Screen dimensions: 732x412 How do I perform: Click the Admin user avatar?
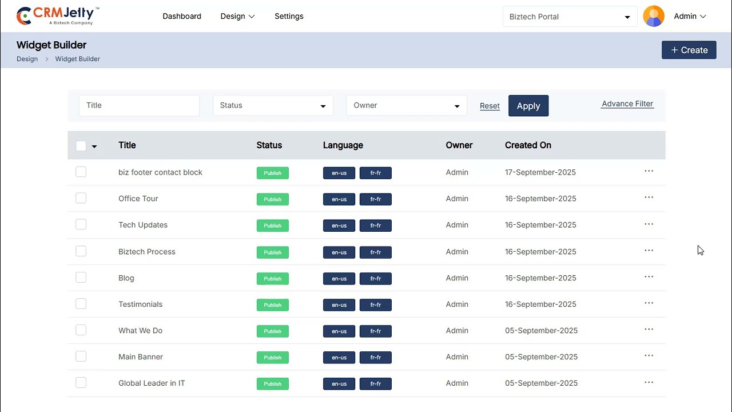click(x=654, y=16)
